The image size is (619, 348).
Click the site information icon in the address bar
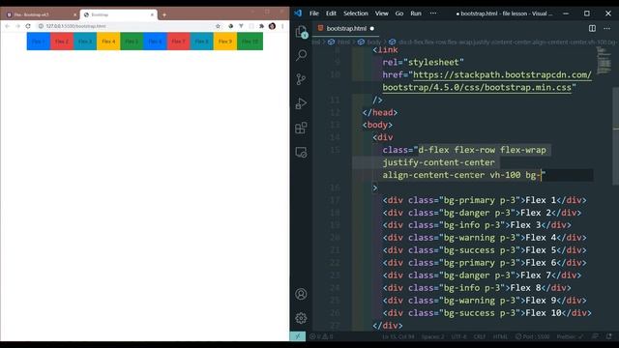pos(41,26)
